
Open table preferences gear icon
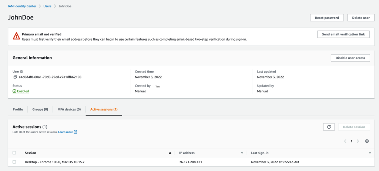tap(367, 141)
